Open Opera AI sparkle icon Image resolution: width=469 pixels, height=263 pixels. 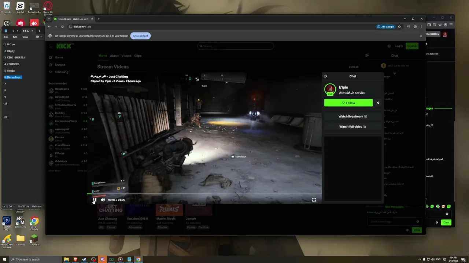tap(440, 25)
